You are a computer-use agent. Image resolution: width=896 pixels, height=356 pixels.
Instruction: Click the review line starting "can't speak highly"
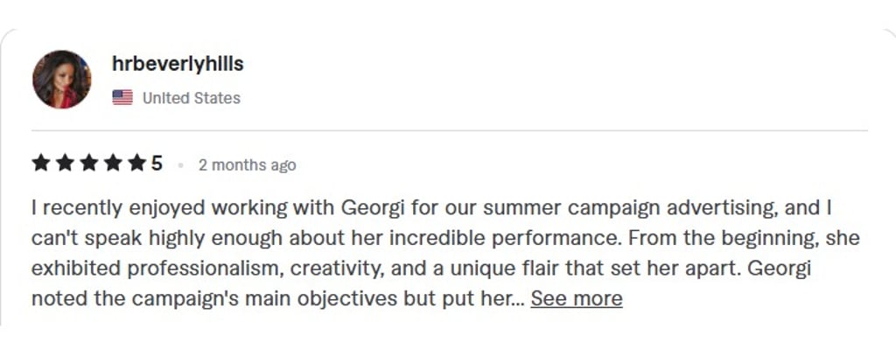click(x=445, y=238)
